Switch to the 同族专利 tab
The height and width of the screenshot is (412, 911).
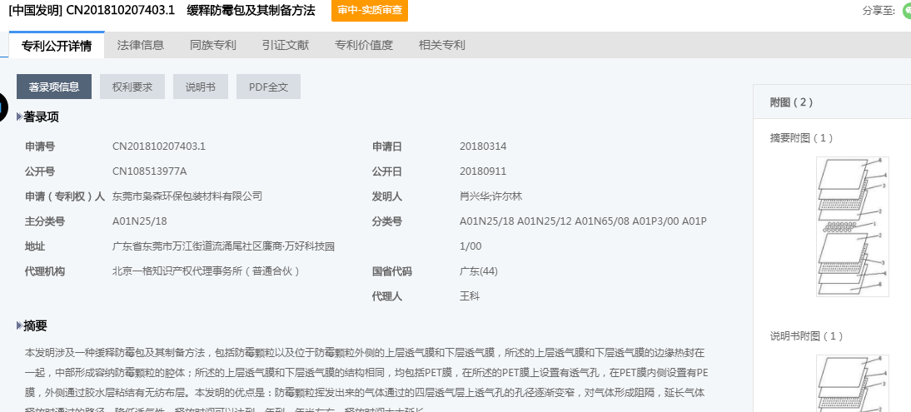(x=213, y=45)
